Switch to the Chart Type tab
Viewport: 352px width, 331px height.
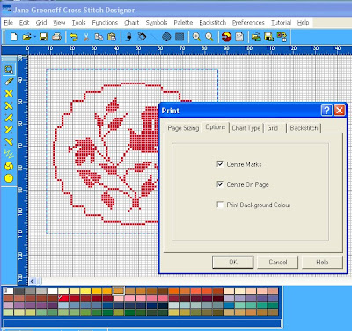click(246, 128)
